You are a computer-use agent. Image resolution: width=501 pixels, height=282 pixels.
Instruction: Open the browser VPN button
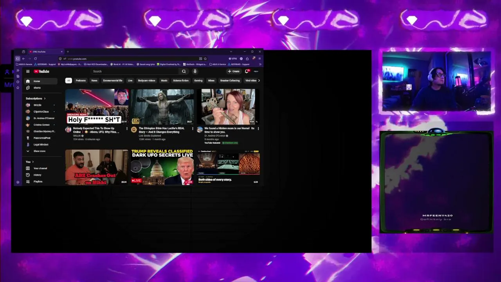pos(232,59)
